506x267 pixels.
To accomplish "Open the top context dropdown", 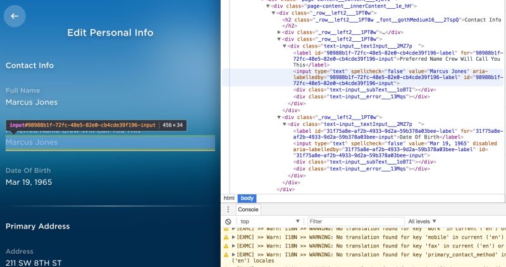I will [270, 221].
